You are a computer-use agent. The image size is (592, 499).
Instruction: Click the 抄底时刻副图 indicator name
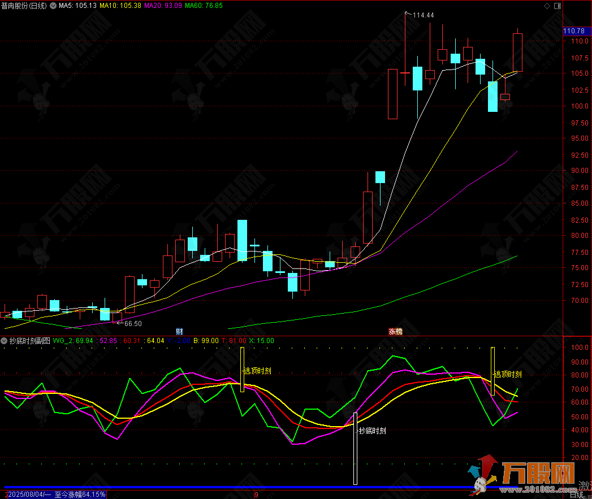point(29,341)
